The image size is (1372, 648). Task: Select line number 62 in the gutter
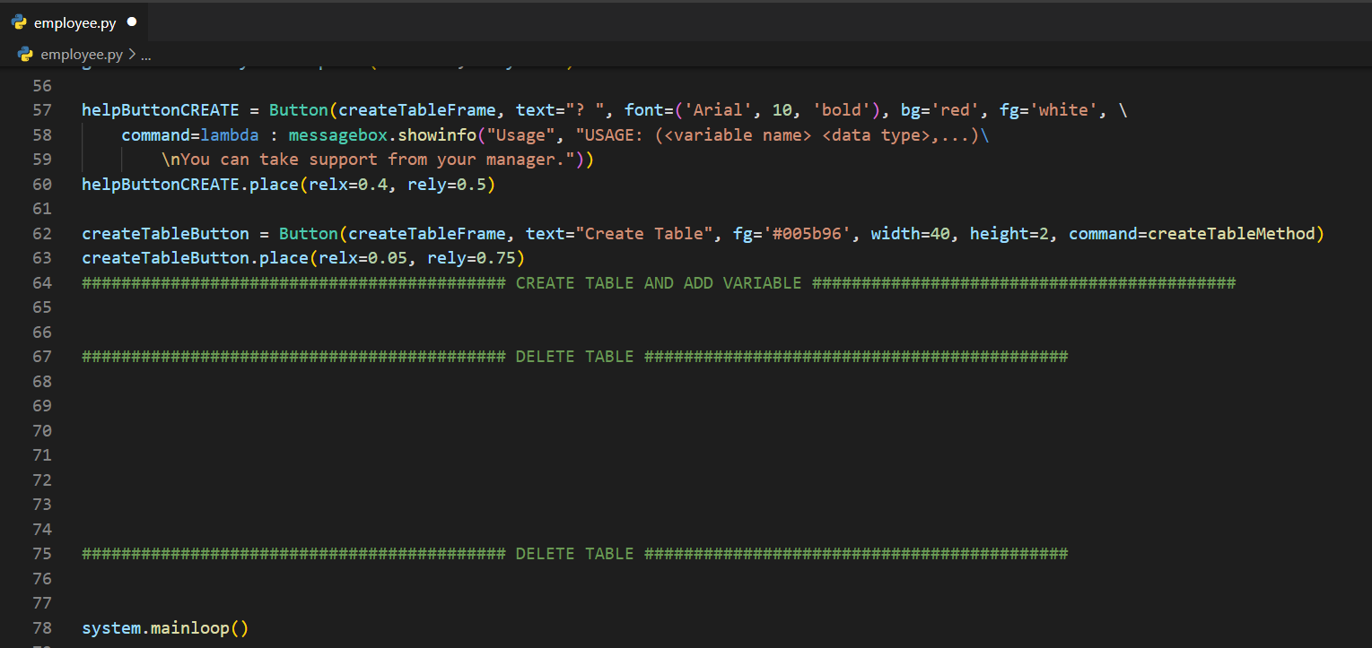coord(42,234)
